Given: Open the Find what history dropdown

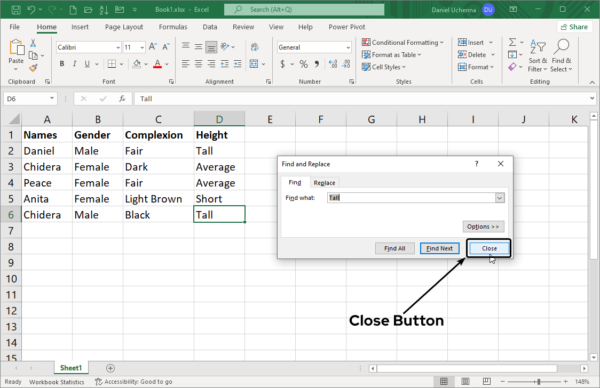Looking at the screenshot, I should pyautogui.click(x=500, y=198).
